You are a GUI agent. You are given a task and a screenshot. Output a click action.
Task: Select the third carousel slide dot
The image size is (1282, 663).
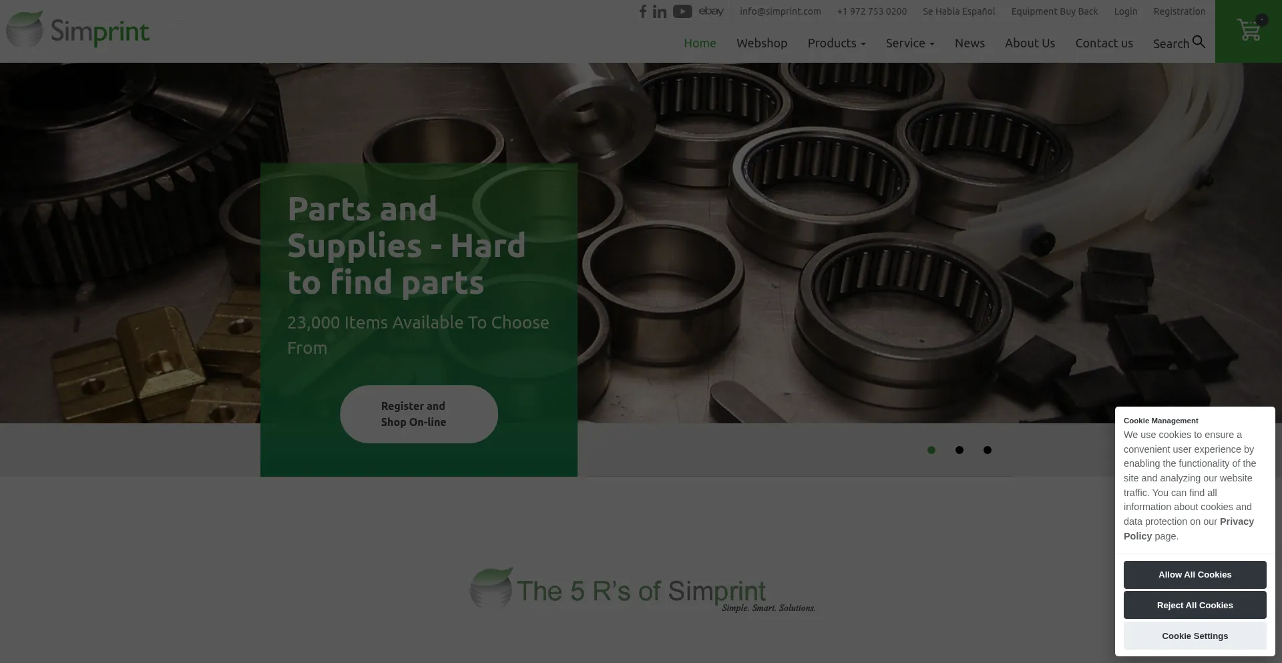coord(988,450)
